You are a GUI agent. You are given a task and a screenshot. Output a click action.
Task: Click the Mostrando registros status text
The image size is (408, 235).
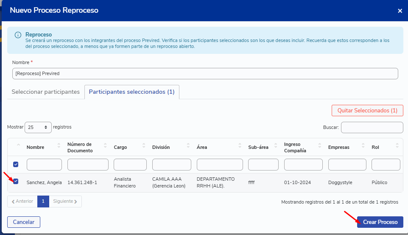click(340, 202)
